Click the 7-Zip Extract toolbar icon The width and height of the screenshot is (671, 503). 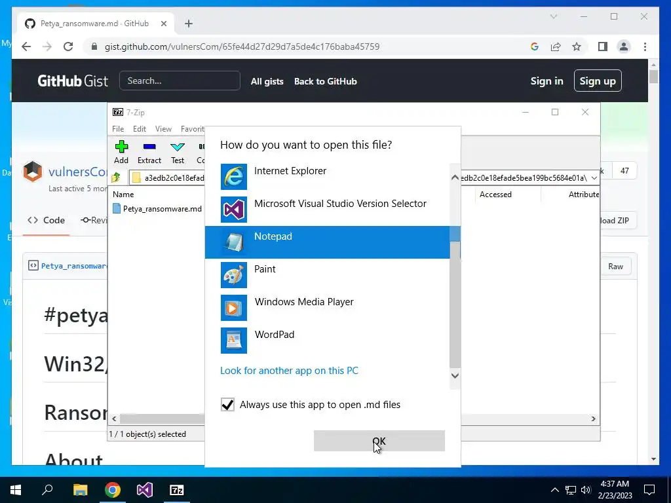click(149, 152)
